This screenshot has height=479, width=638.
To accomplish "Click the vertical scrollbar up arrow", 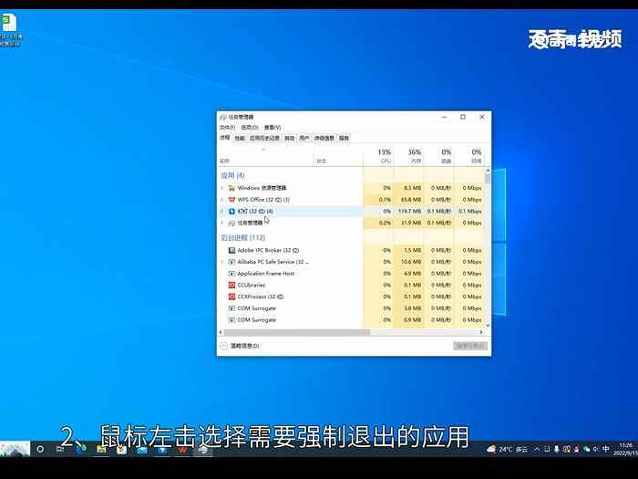I will pos(488,171).
